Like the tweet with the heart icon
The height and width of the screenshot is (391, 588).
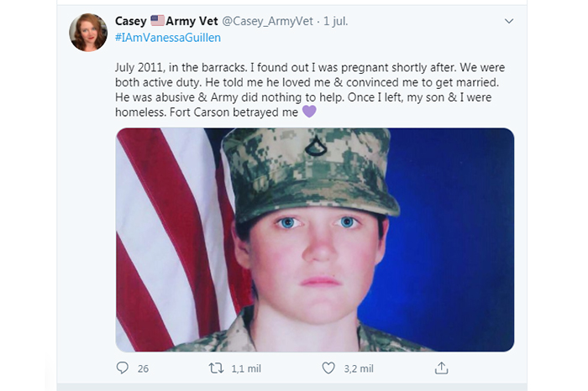[328, 368]
